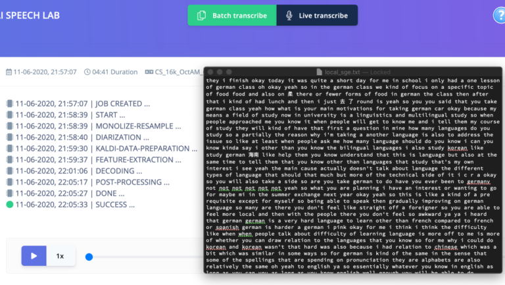The image size is (505, 285).
Task: Click inside the local_sge.txt transcript text area
Action: click(353, 175)
